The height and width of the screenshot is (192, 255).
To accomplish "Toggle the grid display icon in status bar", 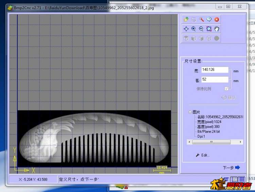I will pos(241,179).
